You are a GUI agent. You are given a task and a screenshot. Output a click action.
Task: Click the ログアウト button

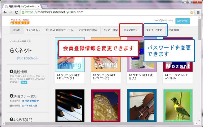click(182, 21)
